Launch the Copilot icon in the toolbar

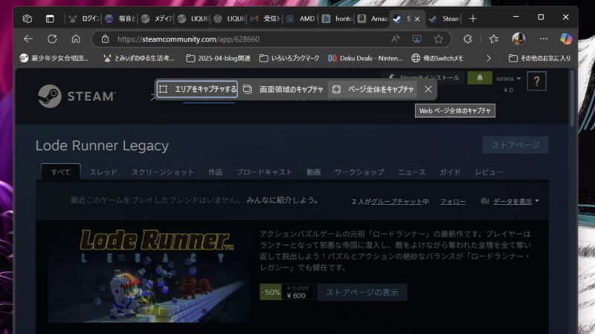click(566, 39)
